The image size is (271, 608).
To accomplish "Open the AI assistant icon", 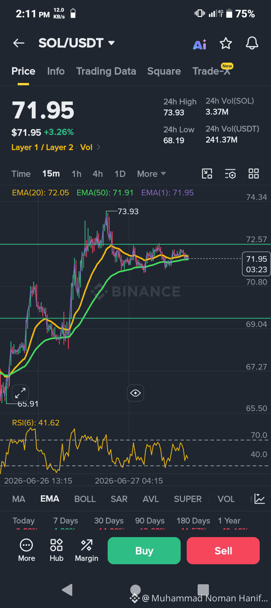I will [x=200, y=45].
